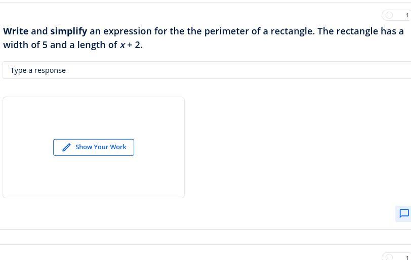Toggle the top question's point circle
This screenshot has height=260, width=411.
pos(389,15)
